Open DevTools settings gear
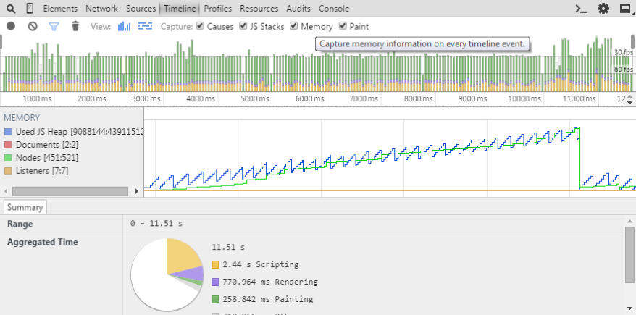 coord(603,9)
